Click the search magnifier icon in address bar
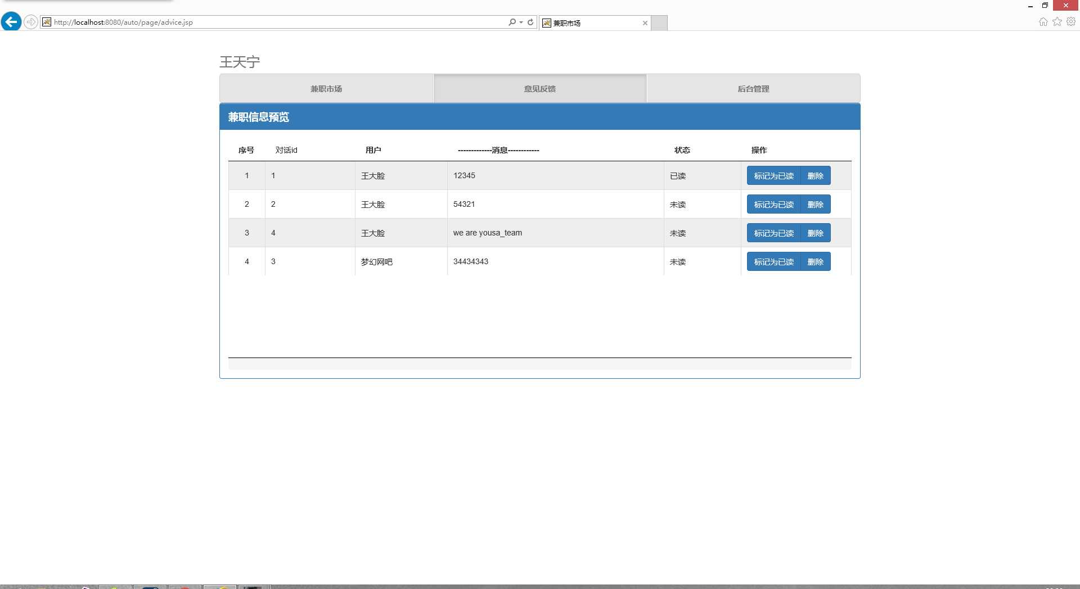1080x589 pixels. tap(511, 22)
